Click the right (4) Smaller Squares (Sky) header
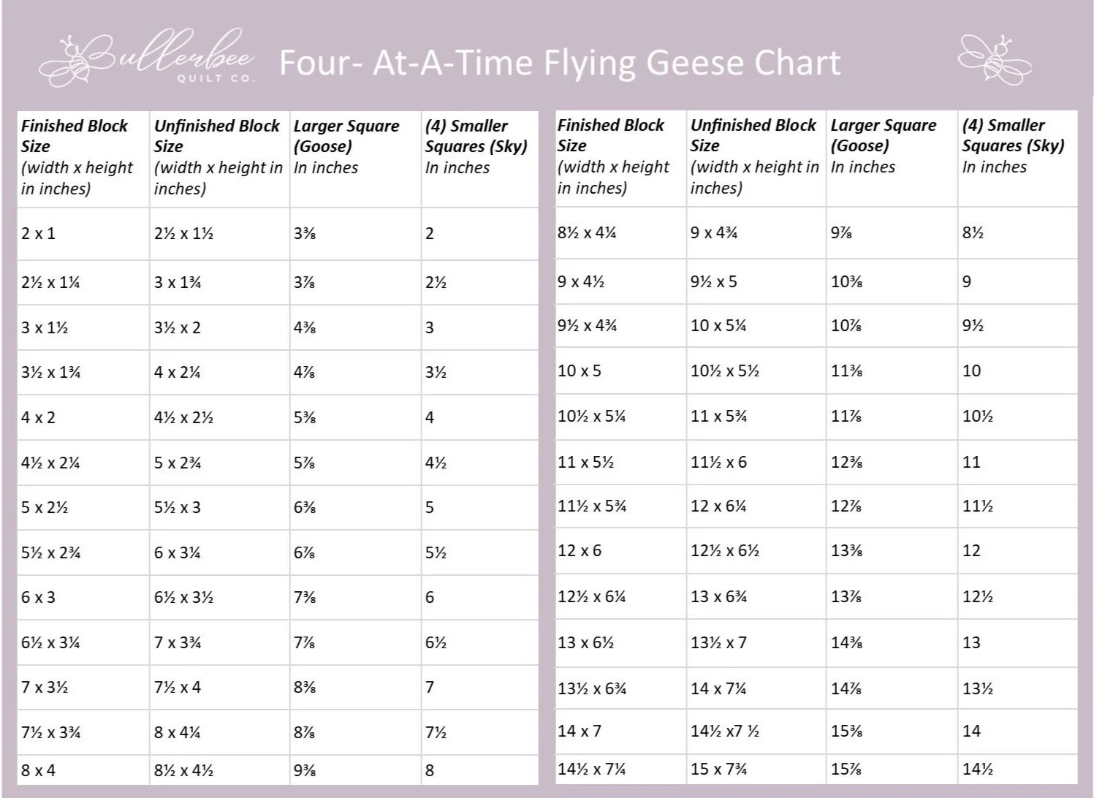Screen dimensions: 1094x798 tap(1018, 158)
